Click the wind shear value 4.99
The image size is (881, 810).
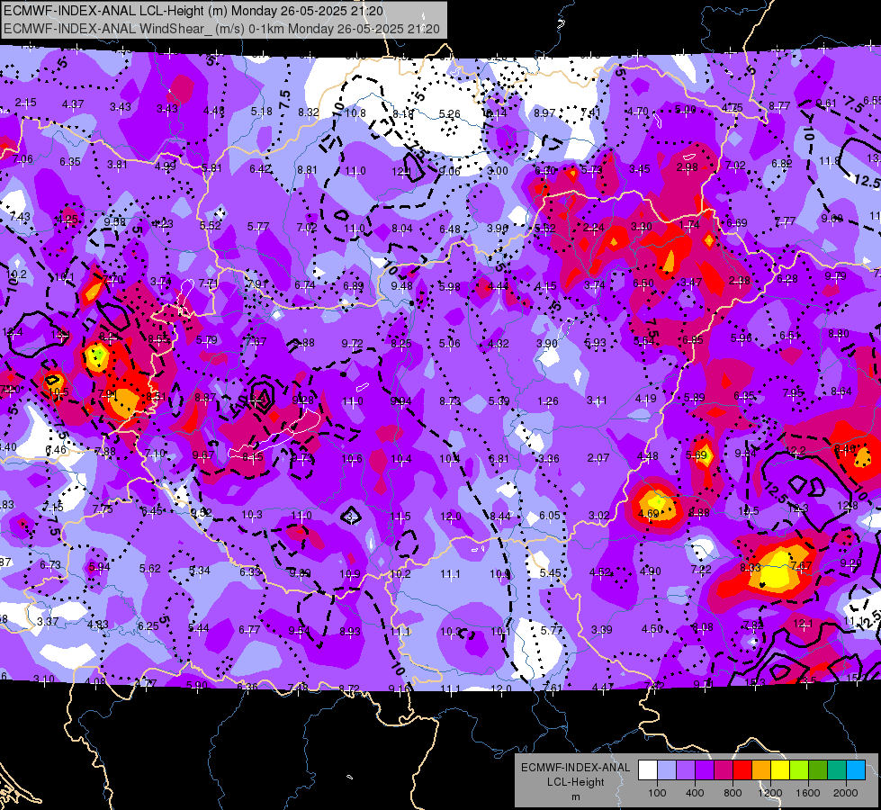(165, 166)
